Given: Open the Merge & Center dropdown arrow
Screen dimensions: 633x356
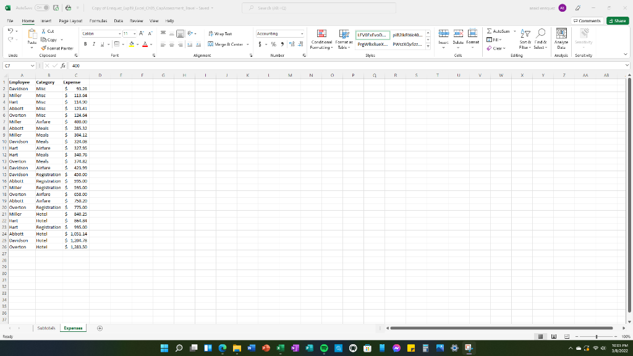Looking at the screenshot, I should [247, 44].
